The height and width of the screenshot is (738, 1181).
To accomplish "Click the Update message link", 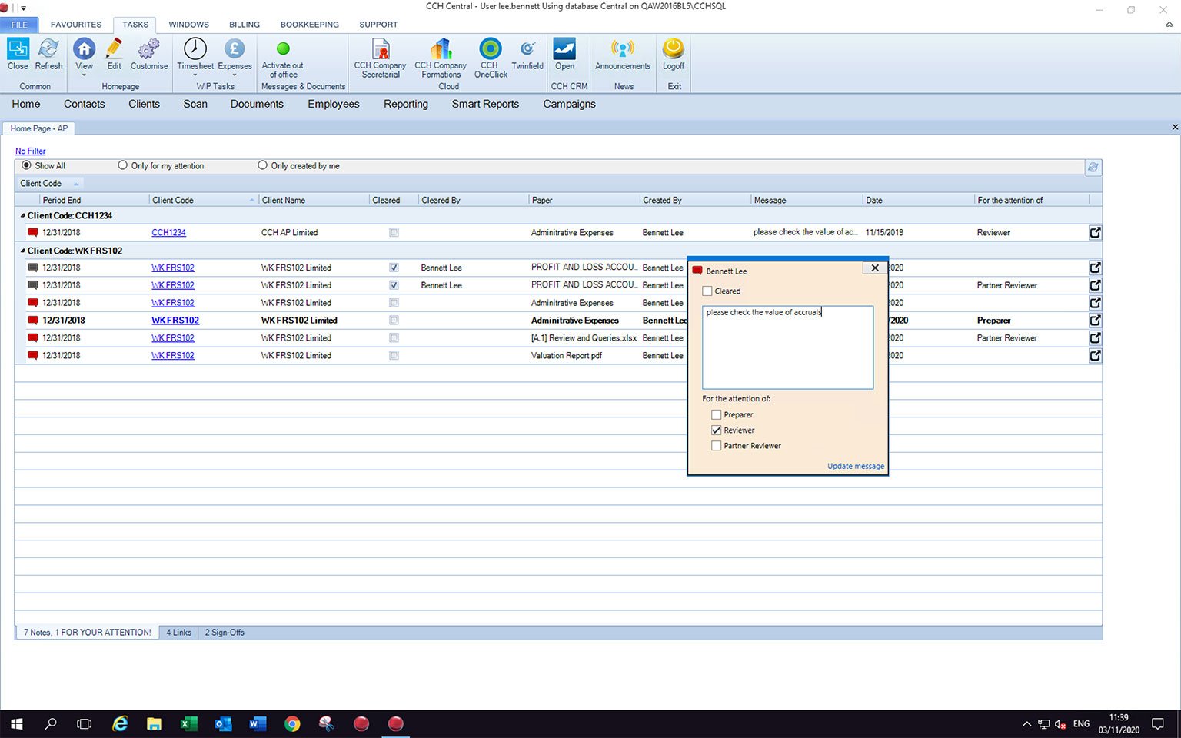I will tap(855, 466).
